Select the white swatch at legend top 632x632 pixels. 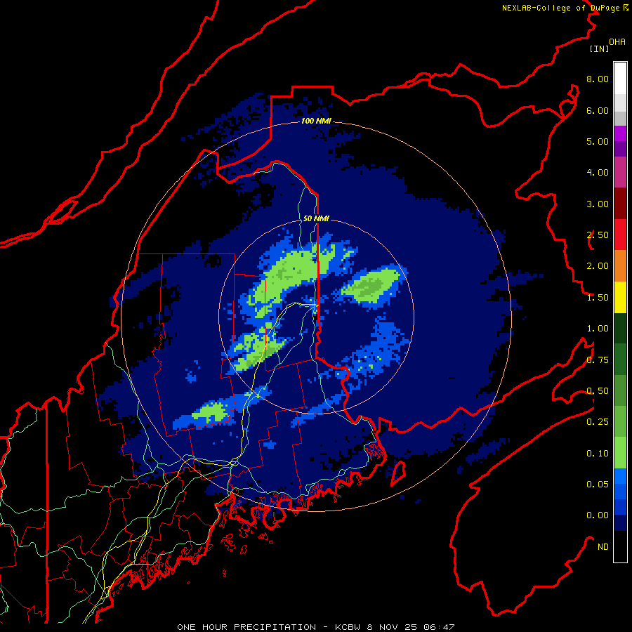(620, 79)
